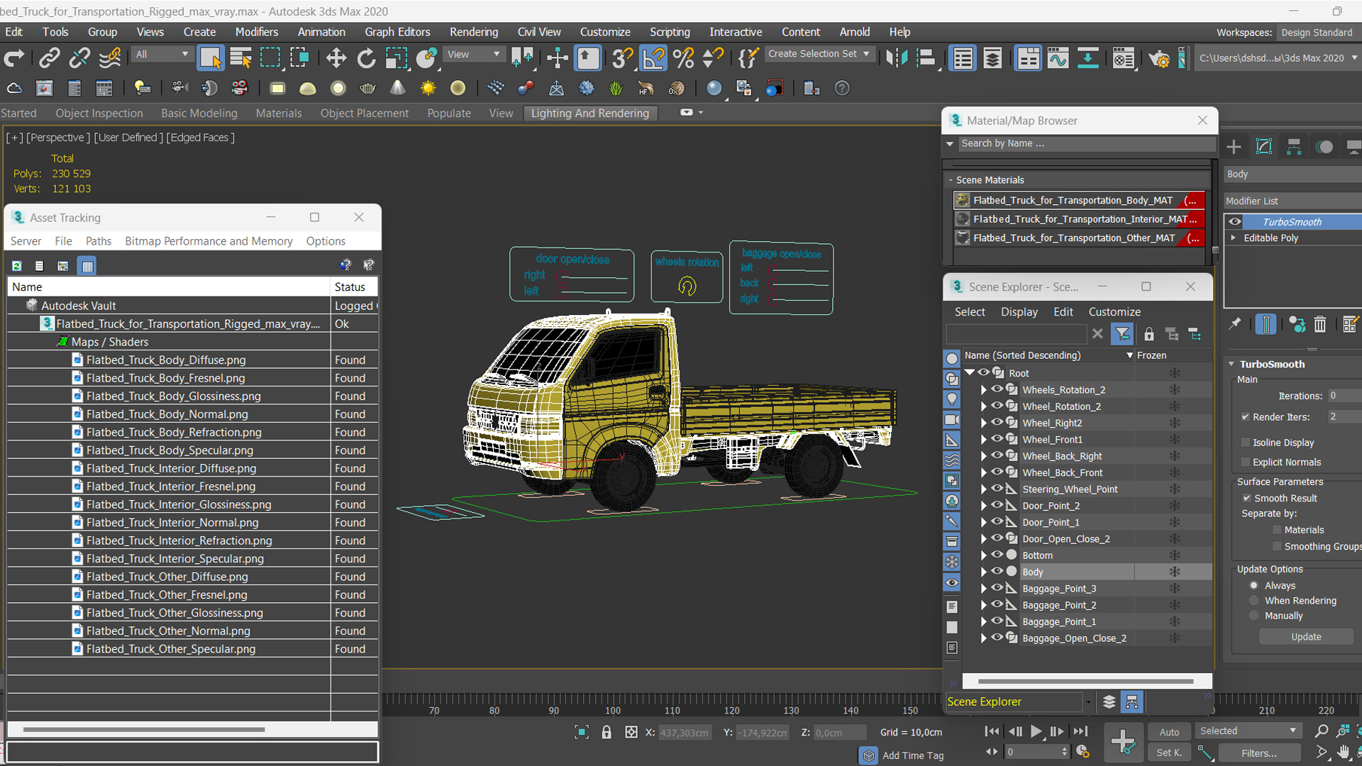Toggle the Smooth Result checkbox
This screenshot has height=766, width=1362.
[x=1246, y=498]
